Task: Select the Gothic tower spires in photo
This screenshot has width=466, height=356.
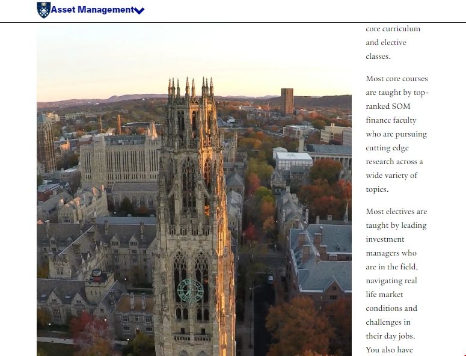Action: pyautogui.click(x=191, y=89)
